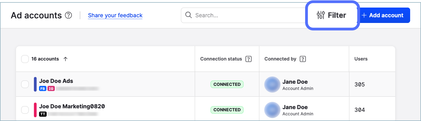Viewport: 421px width, 121px height.
Task: Click the magnifying glass search icon
Action: [189, 15]
